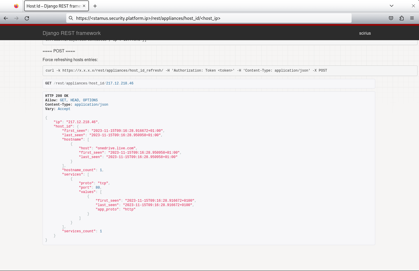Click the Firefox logo in title bar
This screenshot has width=419, height=271.
pyautogui.click(x=16, y=6)
